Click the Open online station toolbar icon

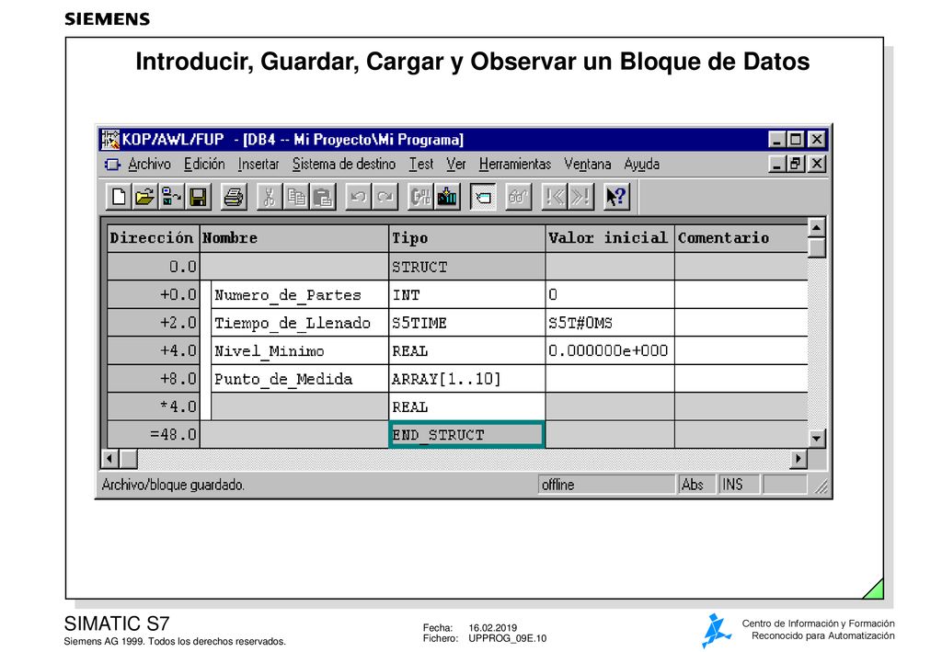tap(171, 196)
